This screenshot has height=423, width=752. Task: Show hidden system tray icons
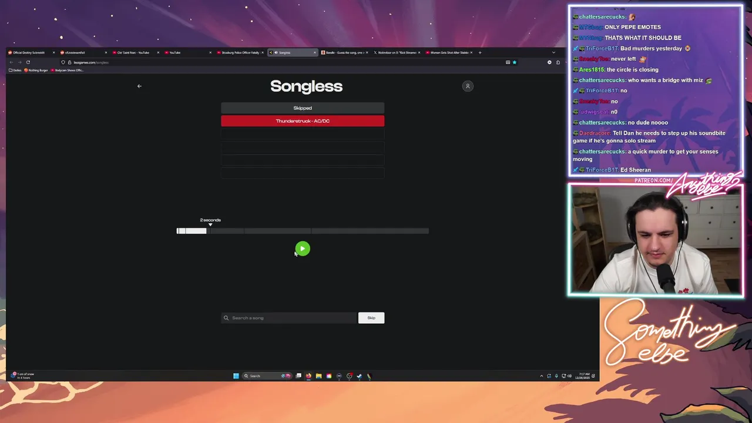(541, 376)
